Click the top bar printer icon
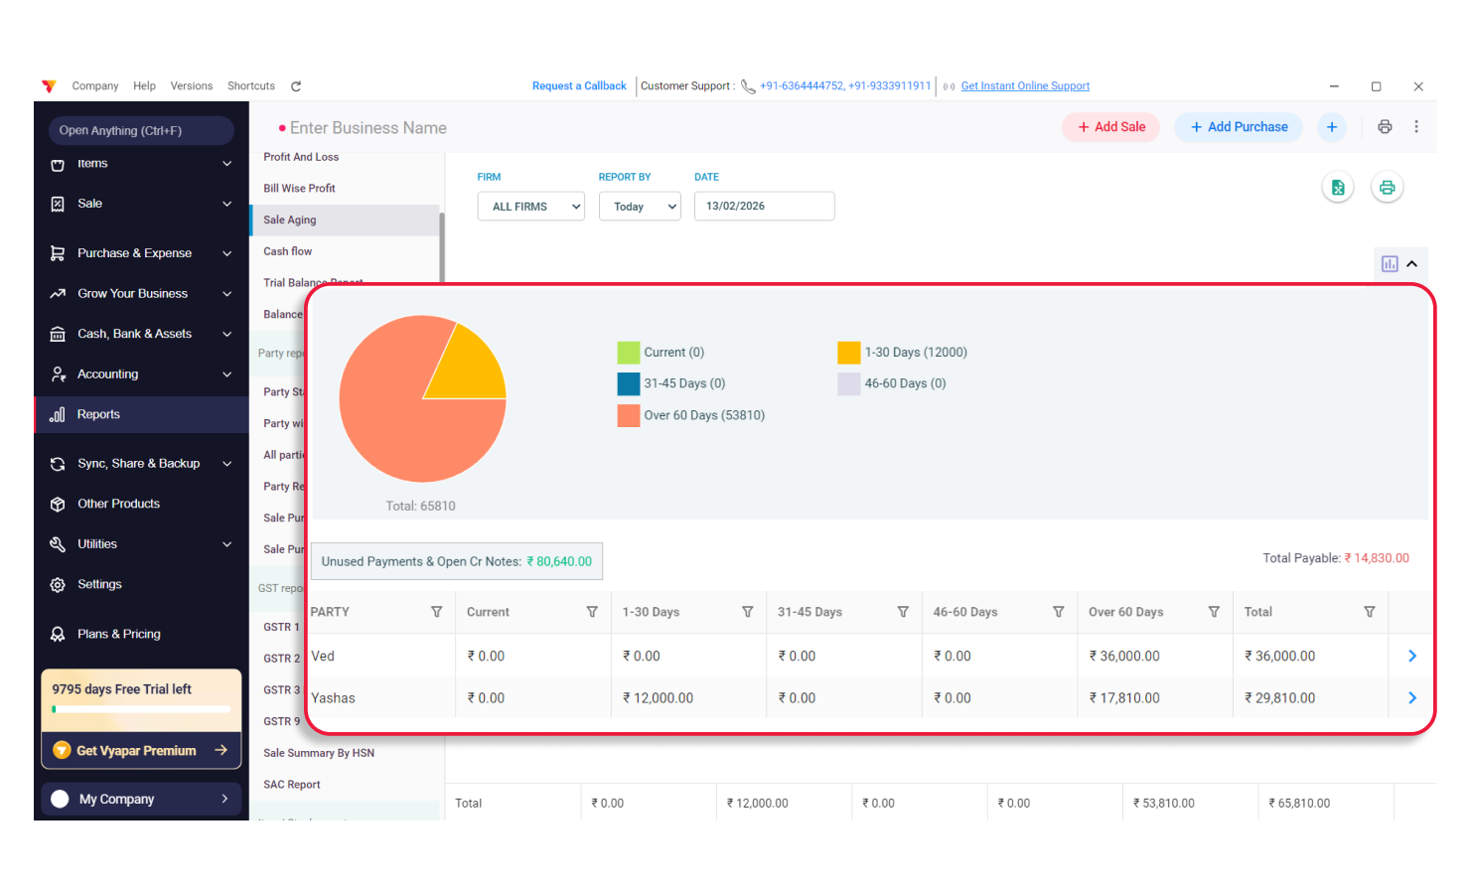The image size is (1470, 894). pos(1385,127)
